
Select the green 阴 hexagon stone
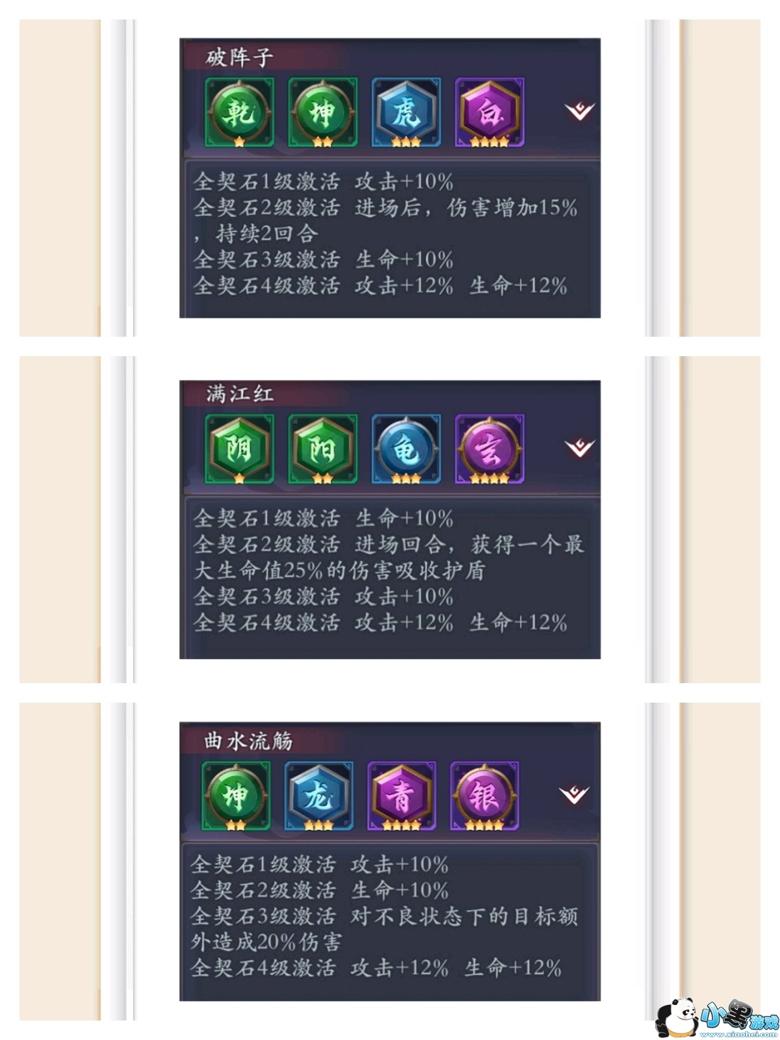[x=239, y=449]
